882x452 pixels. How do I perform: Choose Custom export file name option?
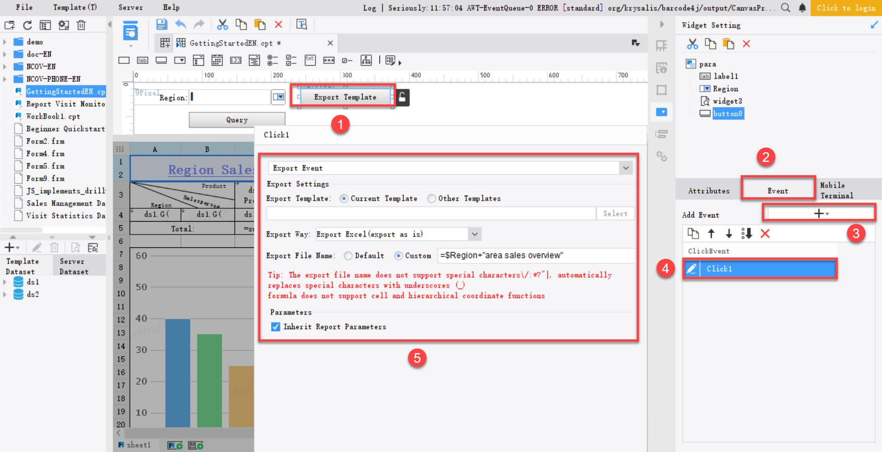(x=398, y=256)
